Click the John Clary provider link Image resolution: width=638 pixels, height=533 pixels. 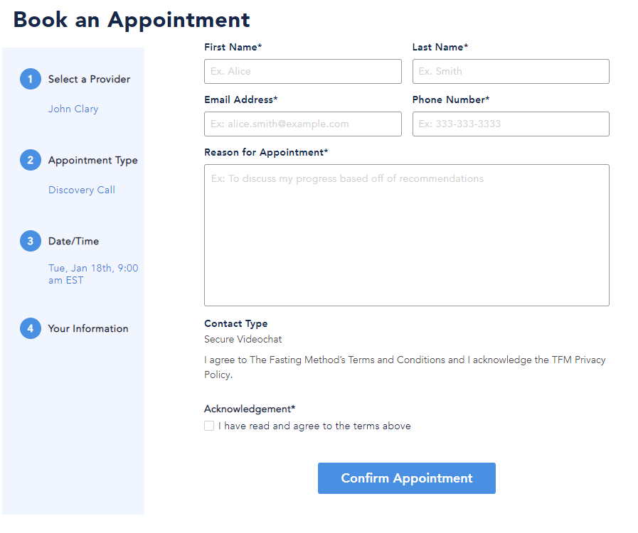(x=73, y=109)
